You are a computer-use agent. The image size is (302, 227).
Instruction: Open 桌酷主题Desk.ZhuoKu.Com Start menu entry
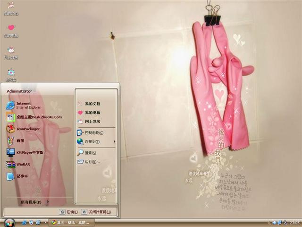pos(34,117)
